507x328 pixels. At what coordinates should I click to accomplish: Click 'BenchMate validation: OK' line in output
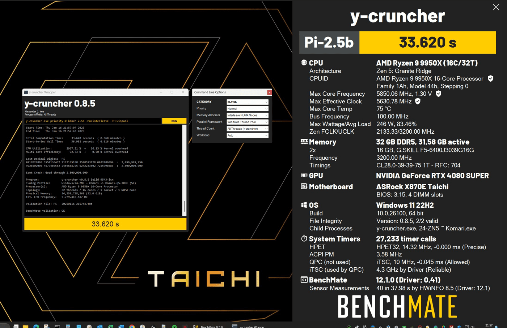45,211
